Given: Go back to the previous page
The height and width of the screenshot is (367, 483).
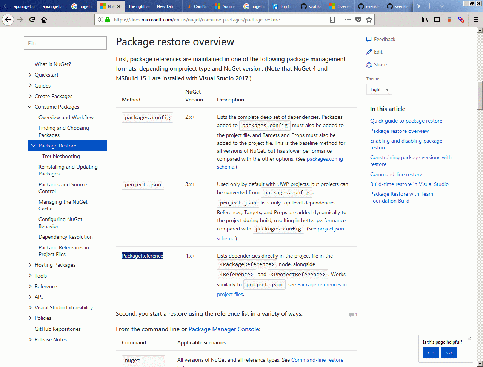Looking at the screenshot, I should 8,20.
